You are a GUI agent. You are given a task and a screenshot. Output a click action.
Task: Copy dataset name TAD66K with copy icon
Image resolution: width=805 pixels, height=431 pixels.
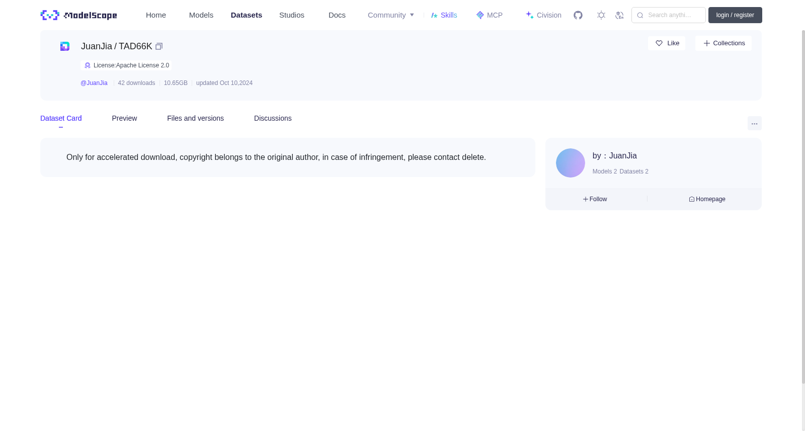pos(159,46)
